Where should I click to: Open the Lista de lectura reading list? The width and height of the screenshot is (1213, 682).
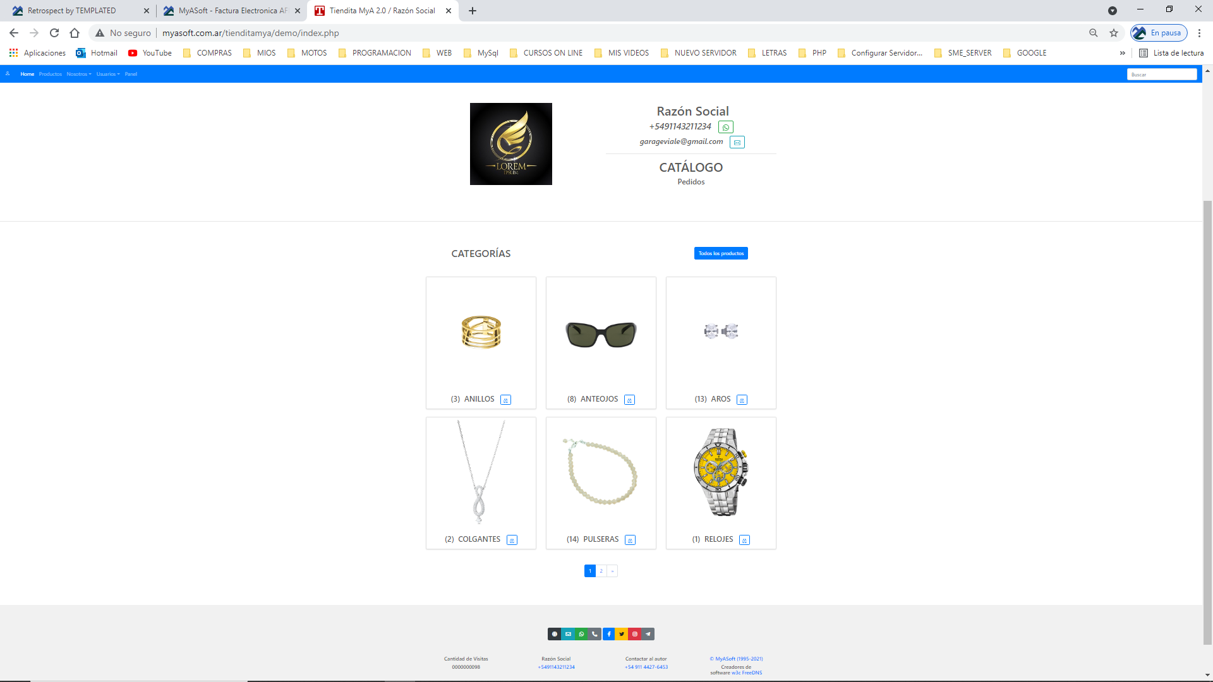(x=1171, y=53)
